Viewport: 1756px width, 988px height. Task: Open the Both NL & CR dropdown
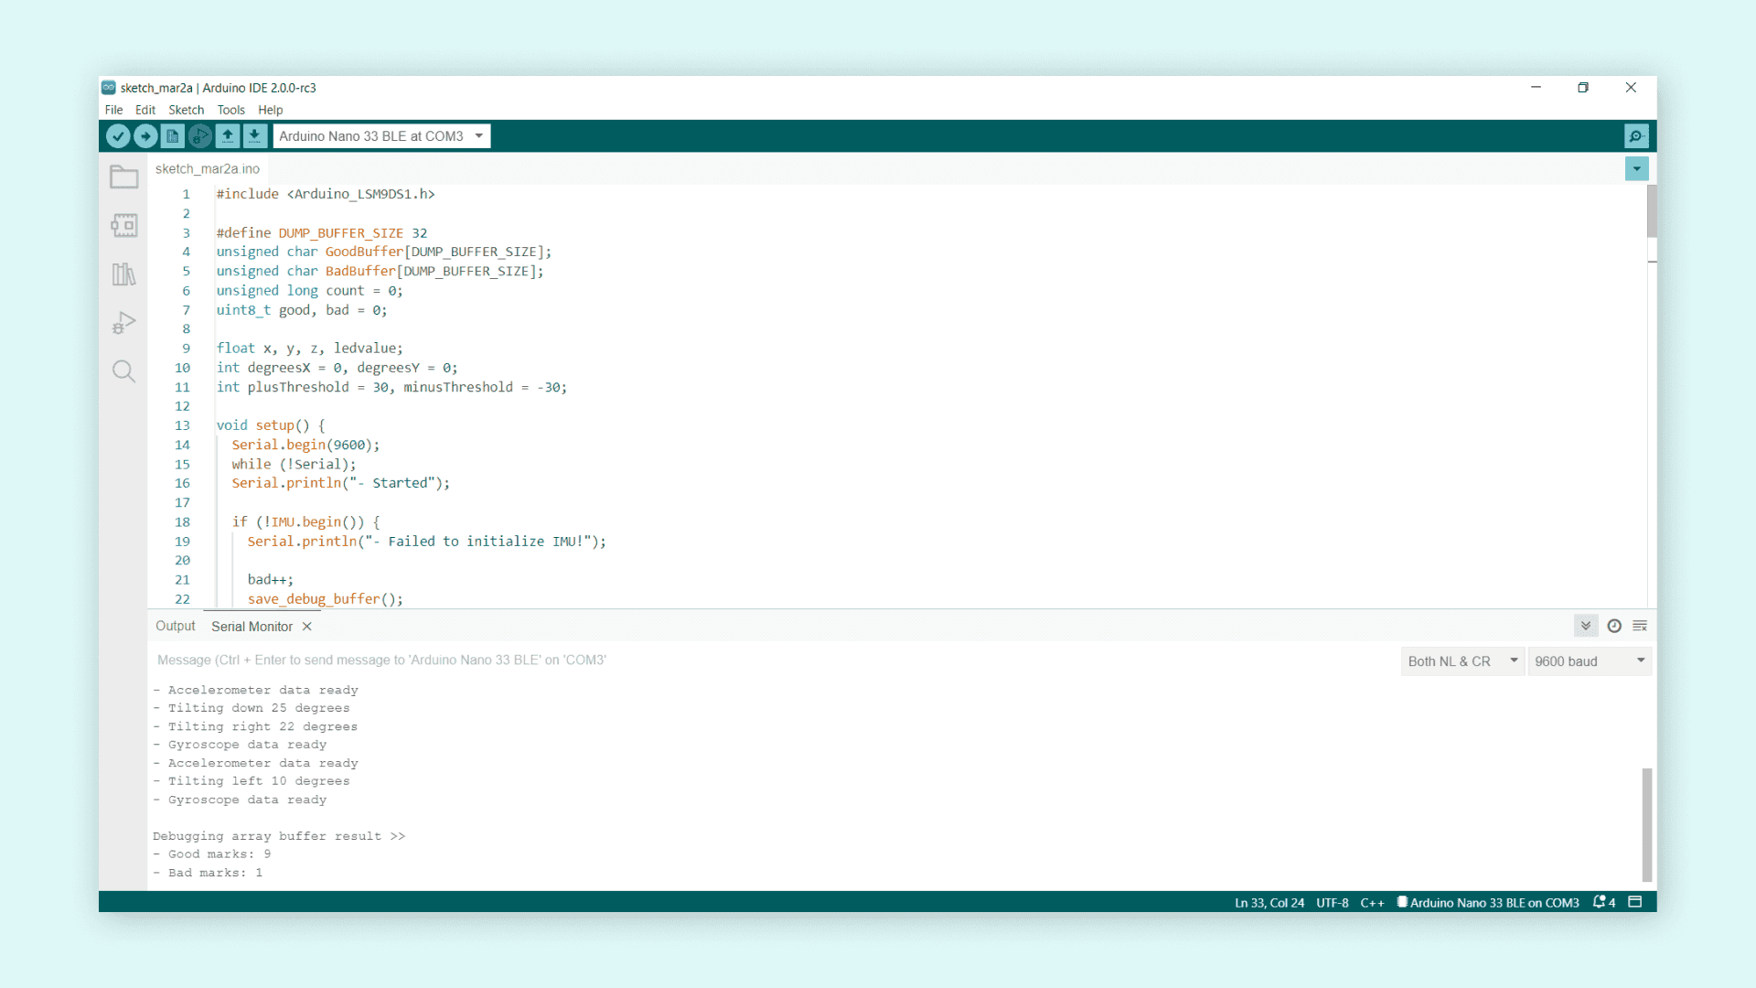coord(1462,660)
